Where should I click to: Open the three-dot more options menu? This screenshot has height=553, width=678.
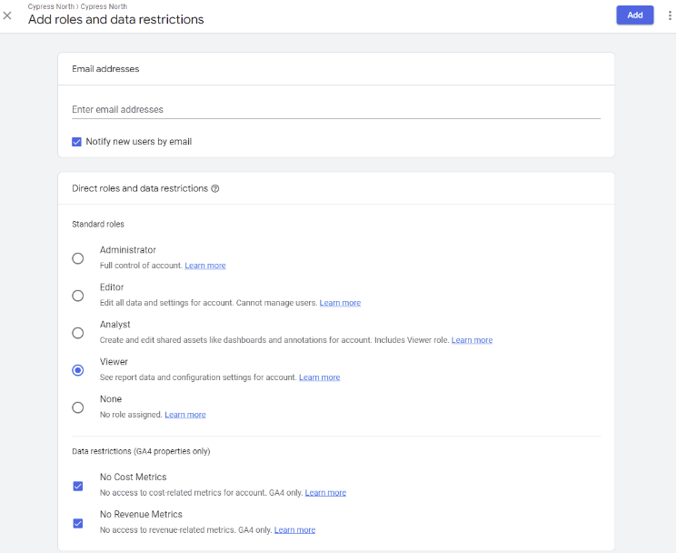point(670,15)
